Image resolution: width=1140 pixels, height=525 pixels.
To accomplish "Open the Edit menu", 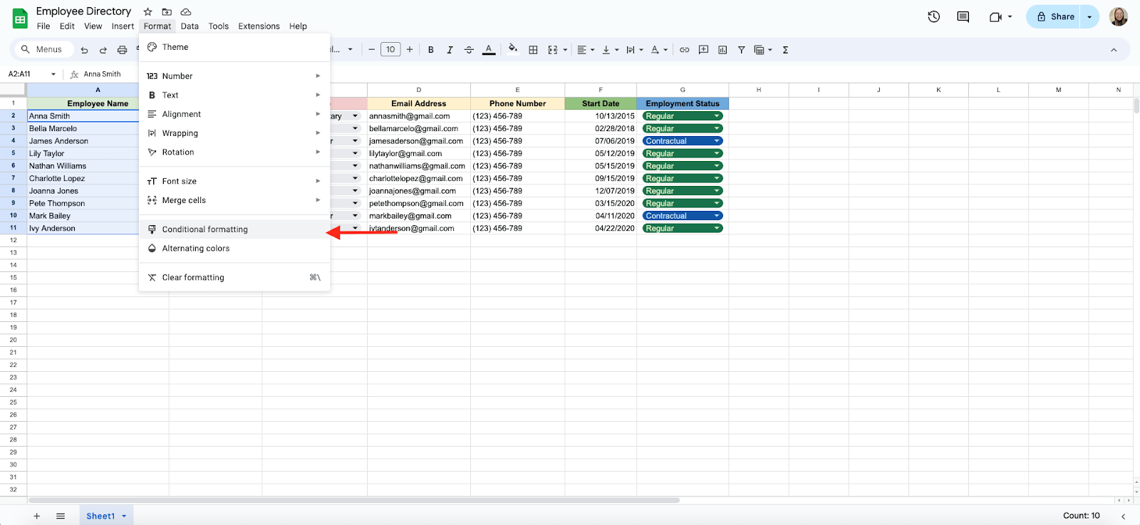I will [67, 26].
